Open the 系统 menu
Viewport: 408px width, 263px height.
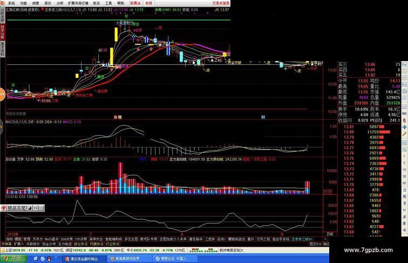tap(11, 3)
